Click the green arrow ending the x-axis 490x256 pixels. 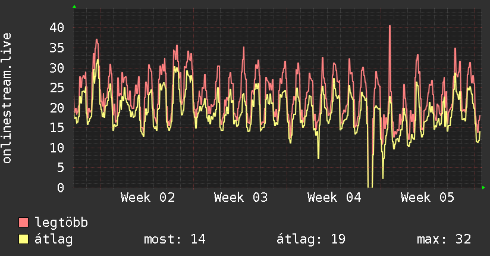pos(483,188)
